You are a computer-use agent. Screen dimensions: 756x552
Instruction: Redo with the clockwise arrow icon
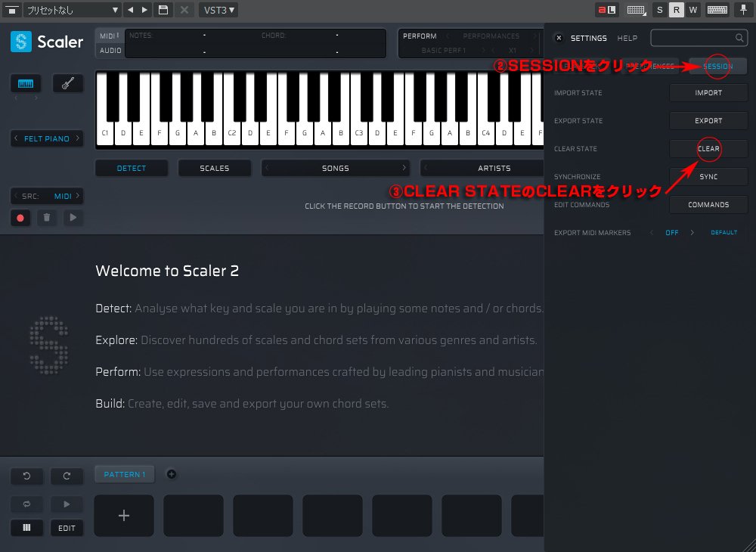click(67, 476)
